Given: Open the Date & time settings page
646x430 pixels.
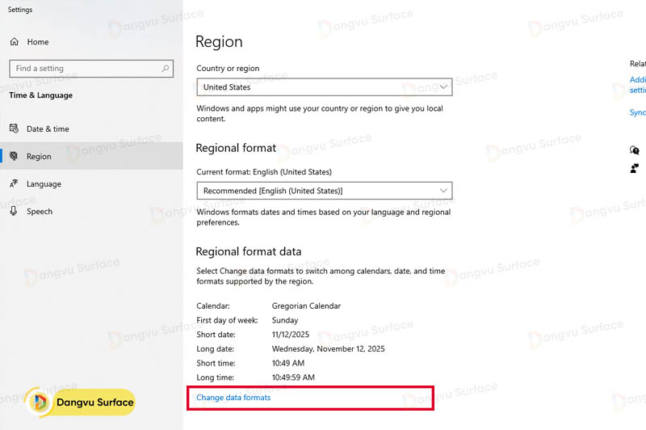Looking at the screenshot, I should [48, 129].
